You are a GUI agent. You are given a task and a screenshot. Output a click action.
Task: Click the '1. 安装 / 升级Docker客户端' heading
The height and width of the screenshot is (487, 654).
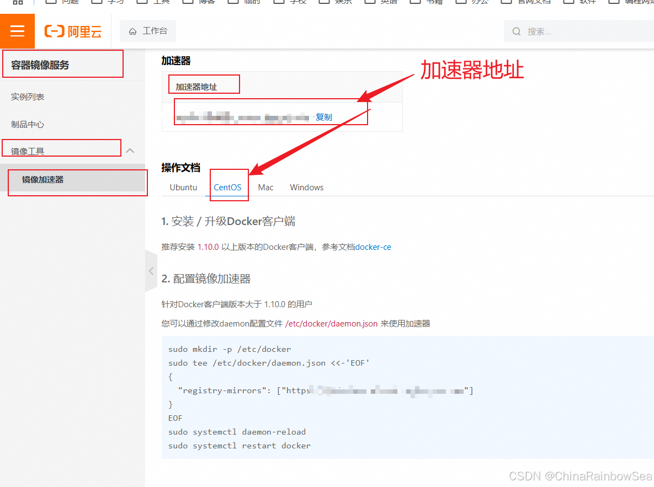[228, 221]
